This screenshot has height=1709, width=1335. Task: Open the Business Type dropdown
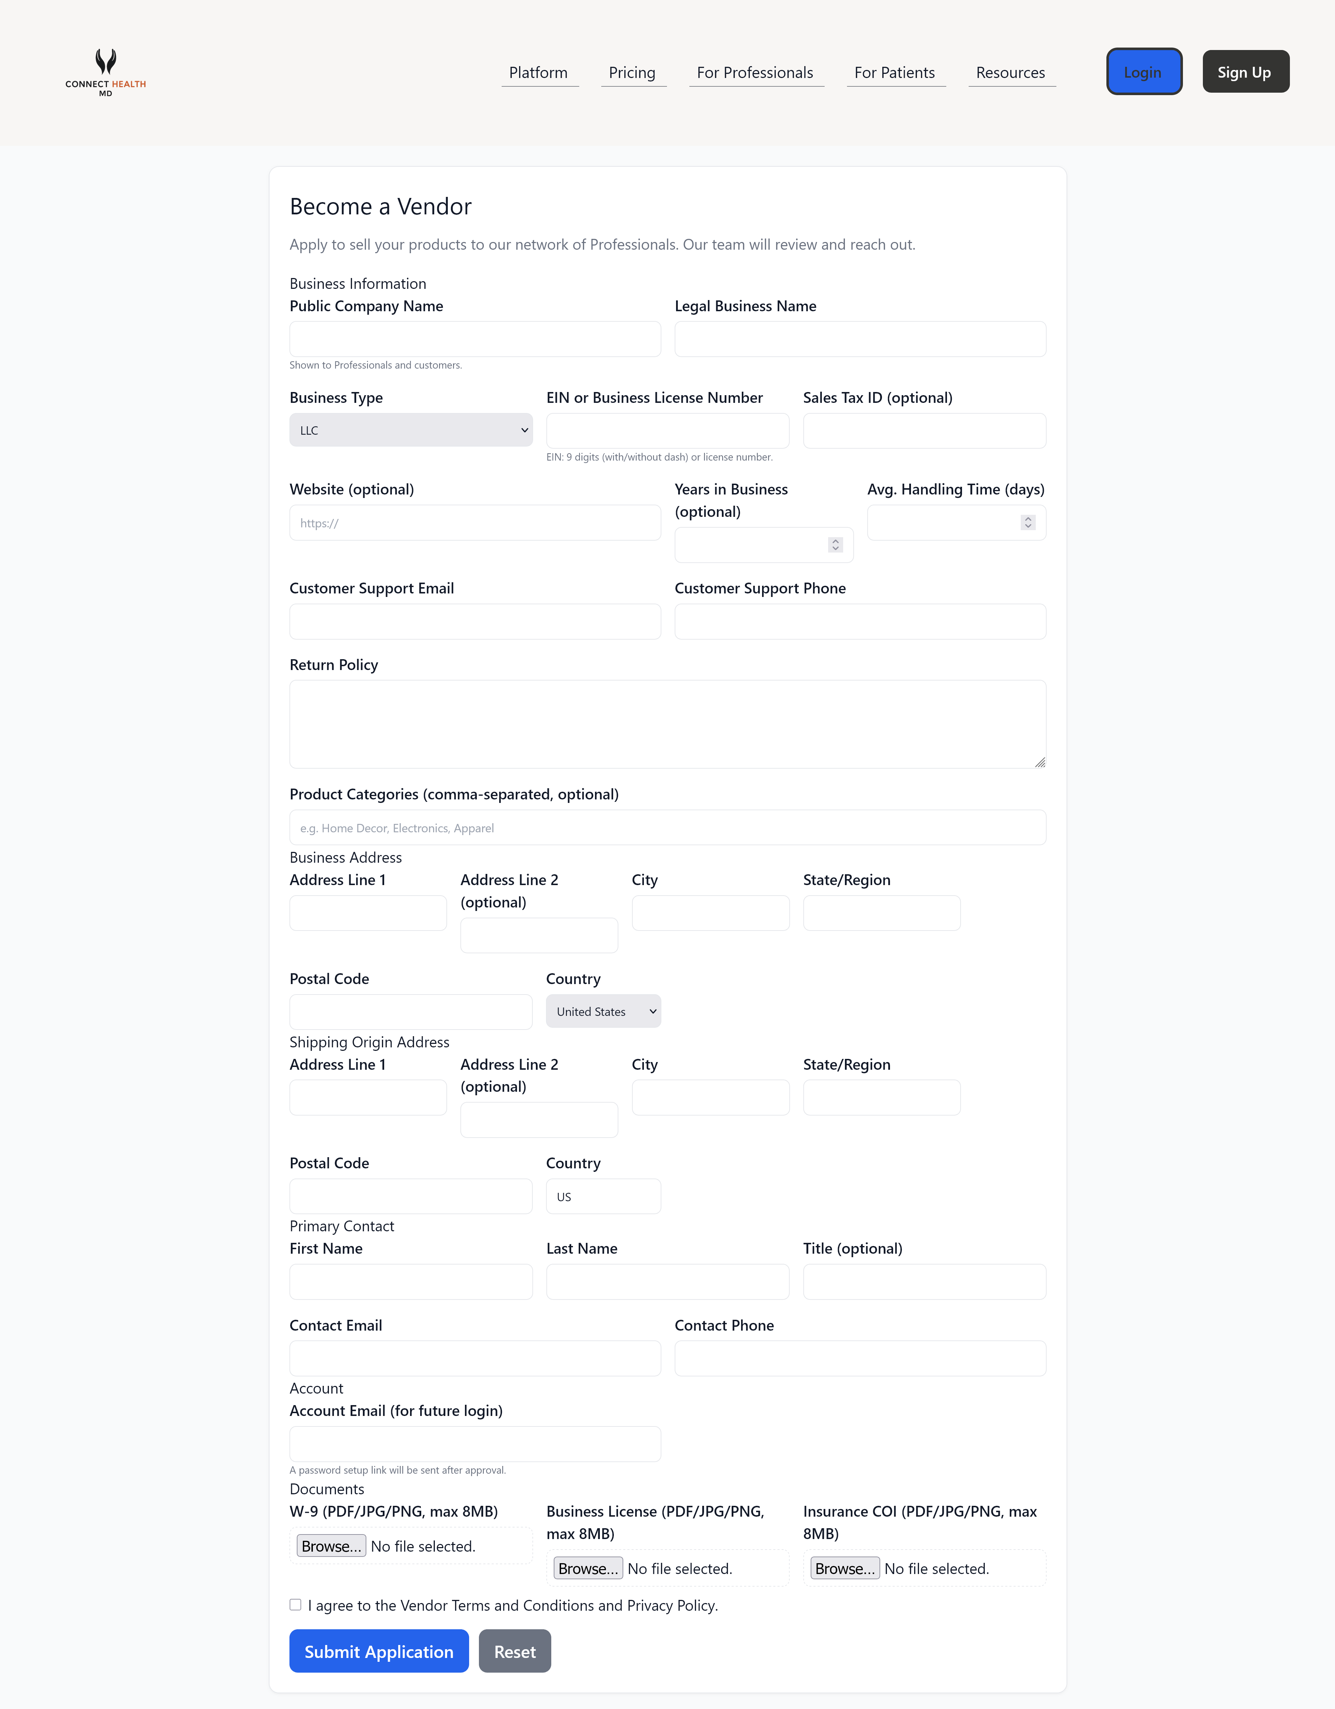411,429
